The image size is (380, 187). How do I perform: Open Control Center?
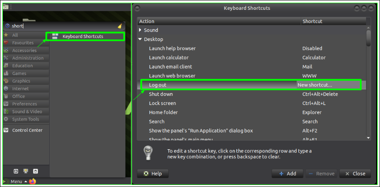coord(26,130)
